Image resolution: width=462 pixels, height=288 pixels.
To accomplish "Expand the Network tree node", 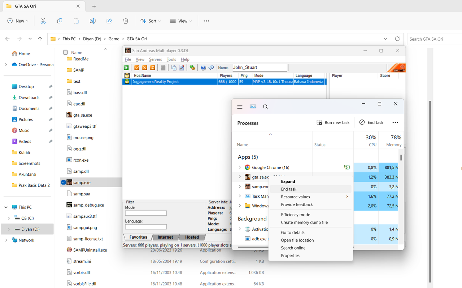I will pyautogui.click(x=6, y=240).
